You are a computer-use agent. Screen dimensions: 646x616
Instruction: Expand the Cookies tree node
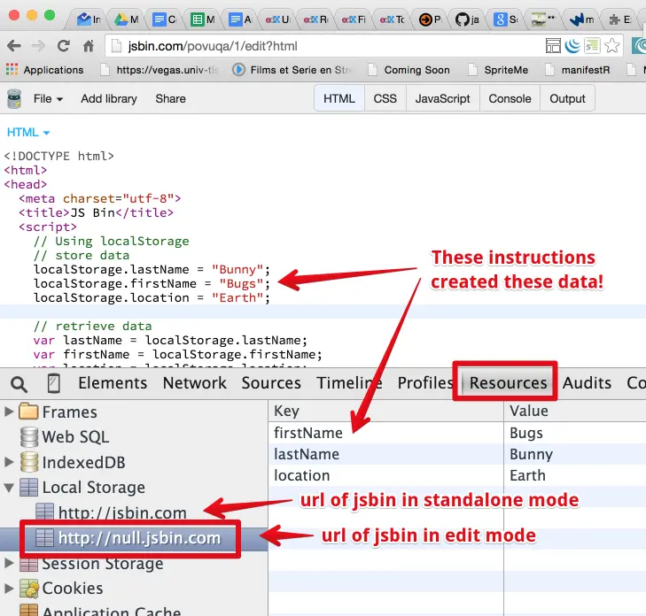(9, 588)
